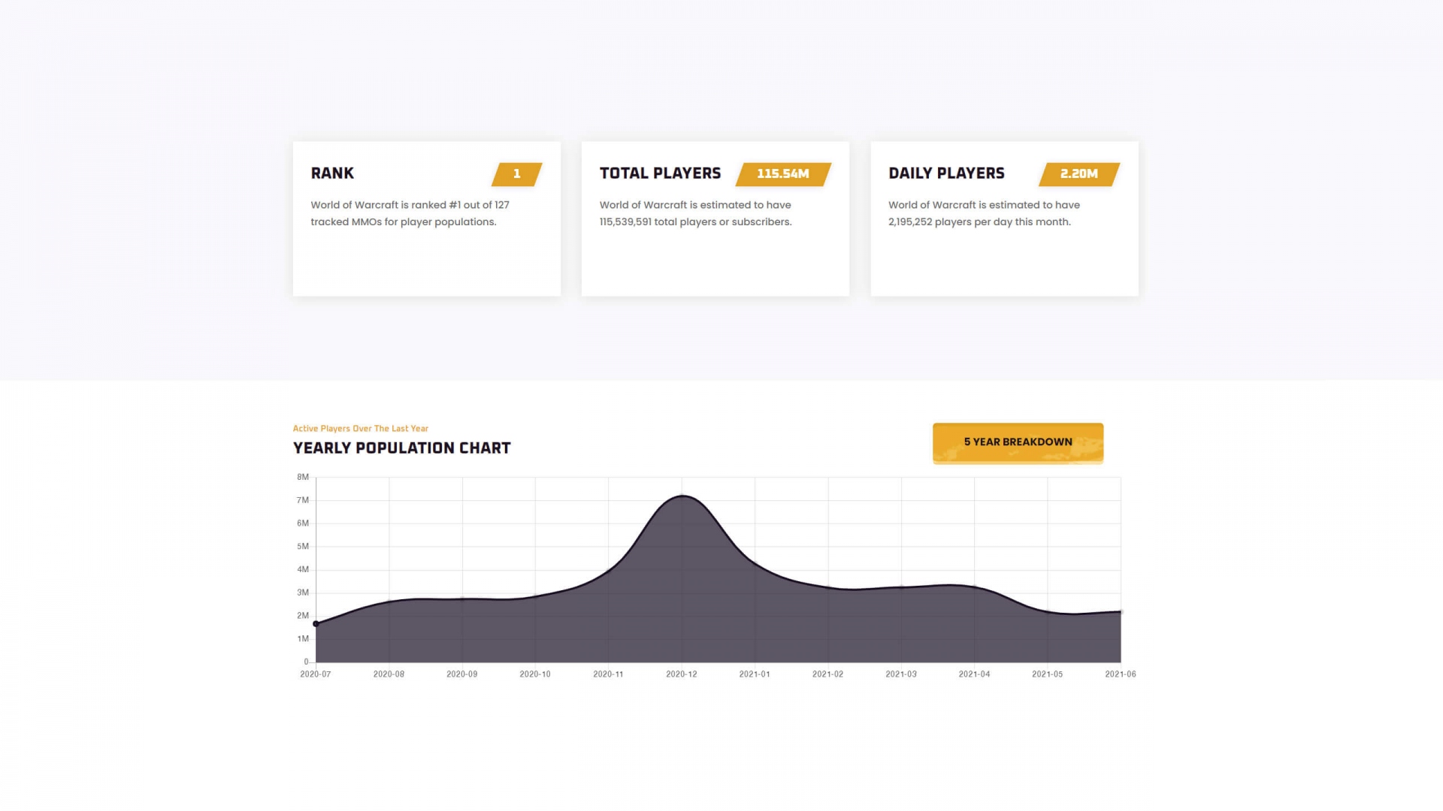This screenshot has height=811, width=1443.
Task: Click the 2020-09 x-axis label
Action: click(461, 674)
